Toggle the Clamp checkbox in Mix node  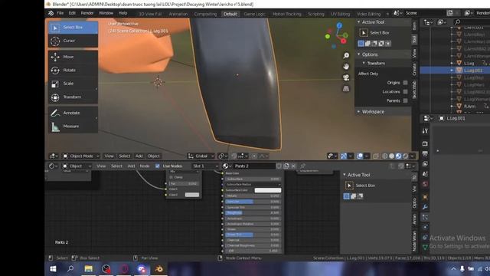click(x=171, y=177)
